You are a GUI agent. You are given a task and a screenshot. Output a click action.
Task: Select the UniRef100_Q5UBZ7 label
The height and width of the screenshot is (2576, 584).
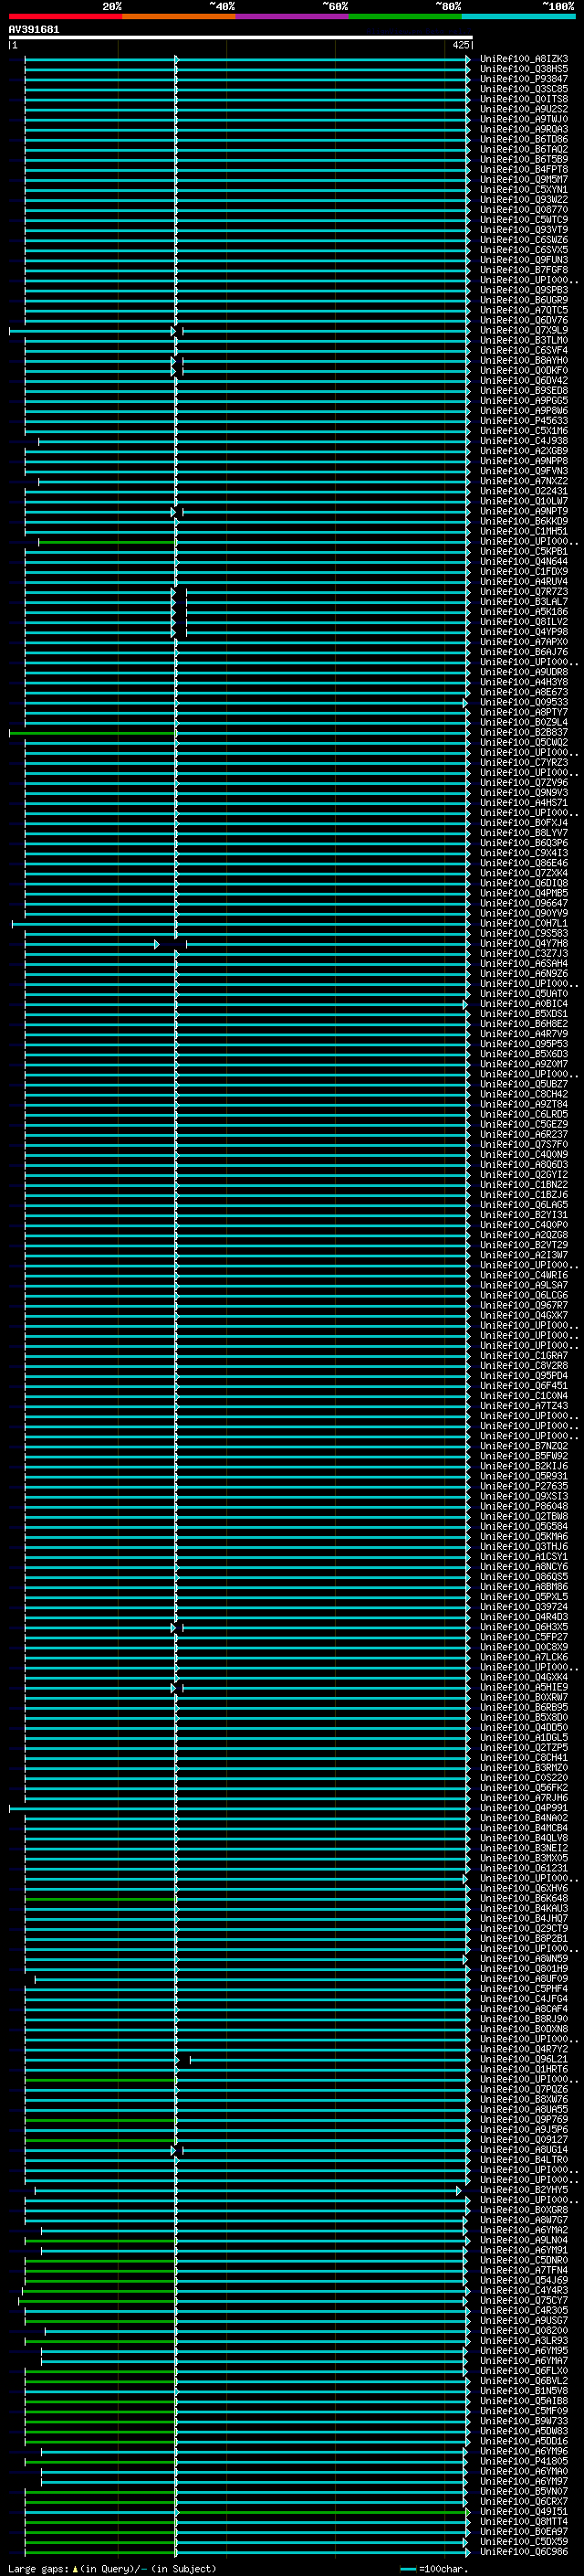(524, 1085)
